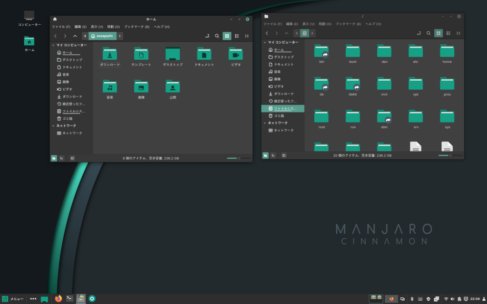Open the ビデオ folder icon
The width and height of the screenshot is (487, 304).
(235, 54)
